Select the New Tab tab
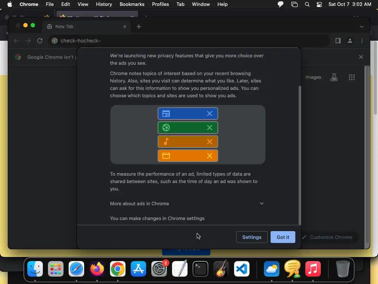This screenshot has height=284, width=378. pos(86,27)
